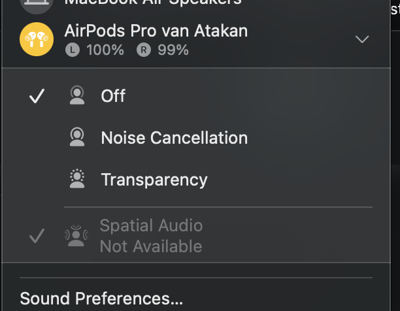
Task: Click the Spatial Audio head icon
Action: tap(77, 236)
